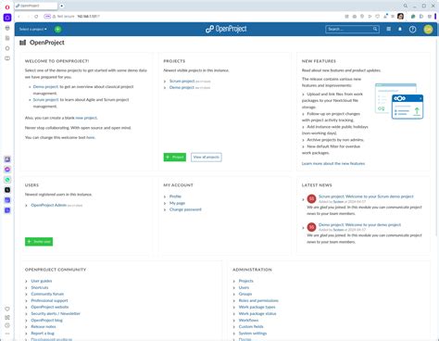The height and width of the screenshot is (341, 439).
Task: Click the browser reload icon
Action: coord(36,17)
